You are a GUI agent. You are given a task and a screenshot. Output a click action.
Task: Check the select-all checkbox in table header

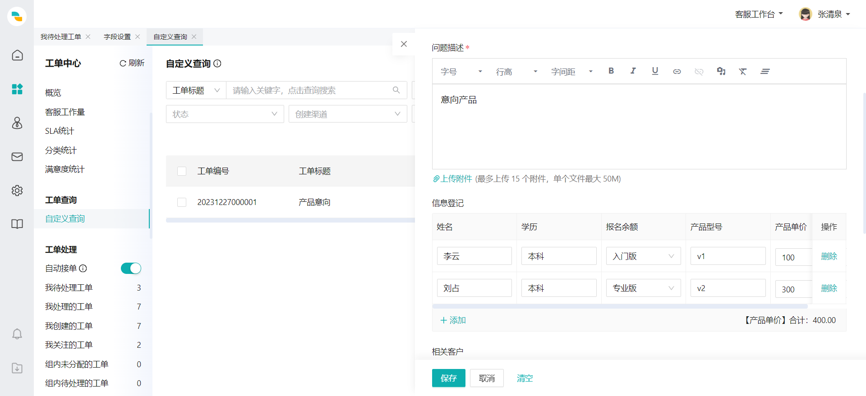pos(182,171)
